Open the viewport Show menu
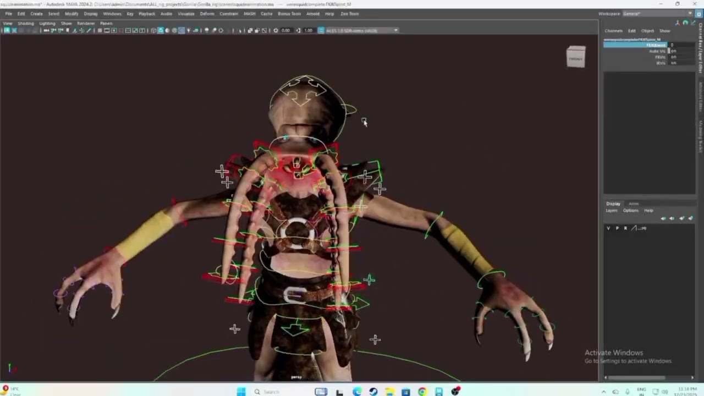The width and height of the screenshot is (704, 396). point(66,24)
